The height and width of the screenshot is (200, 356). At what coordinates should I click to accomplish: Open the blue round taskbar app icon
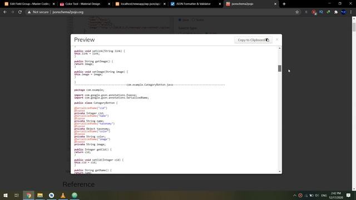click(52, 195)
